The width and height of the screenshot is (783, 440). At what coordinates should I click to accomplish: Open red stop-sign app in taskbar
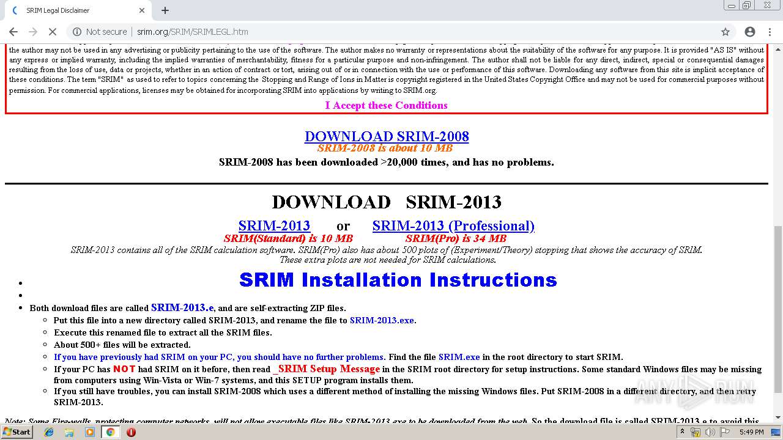pos(131,432)
